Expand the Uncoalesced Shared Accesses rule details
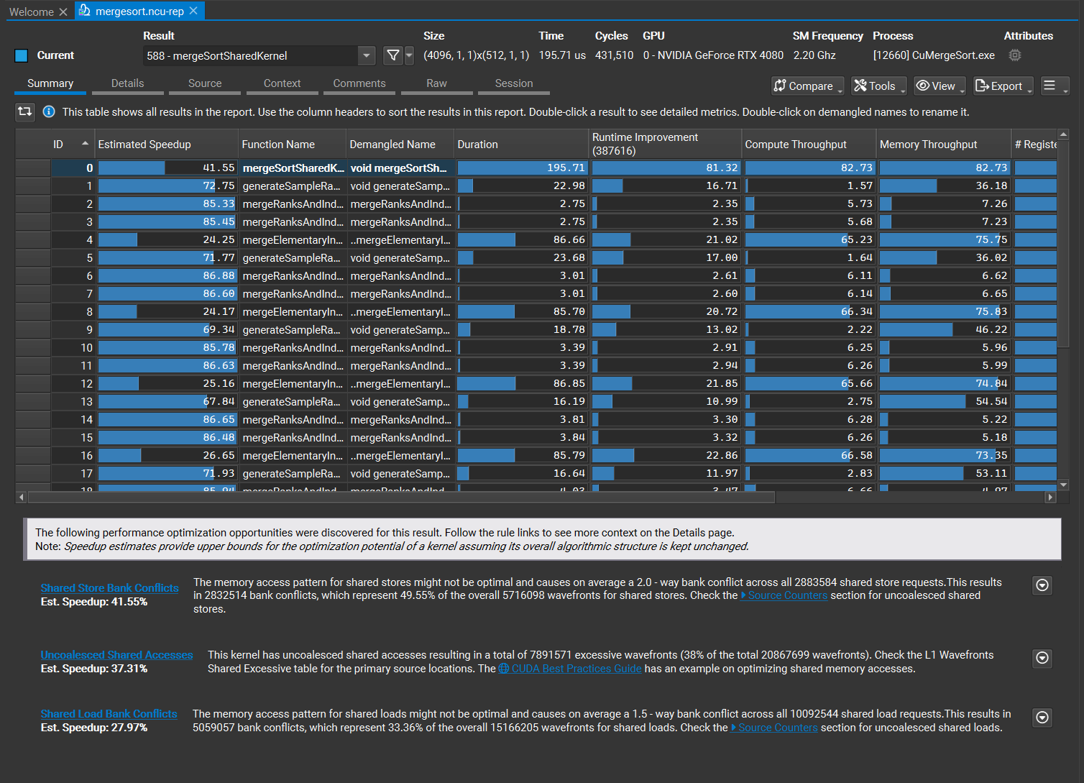The height and width of the screenshot is (783, 1084). coord(1042,658)
